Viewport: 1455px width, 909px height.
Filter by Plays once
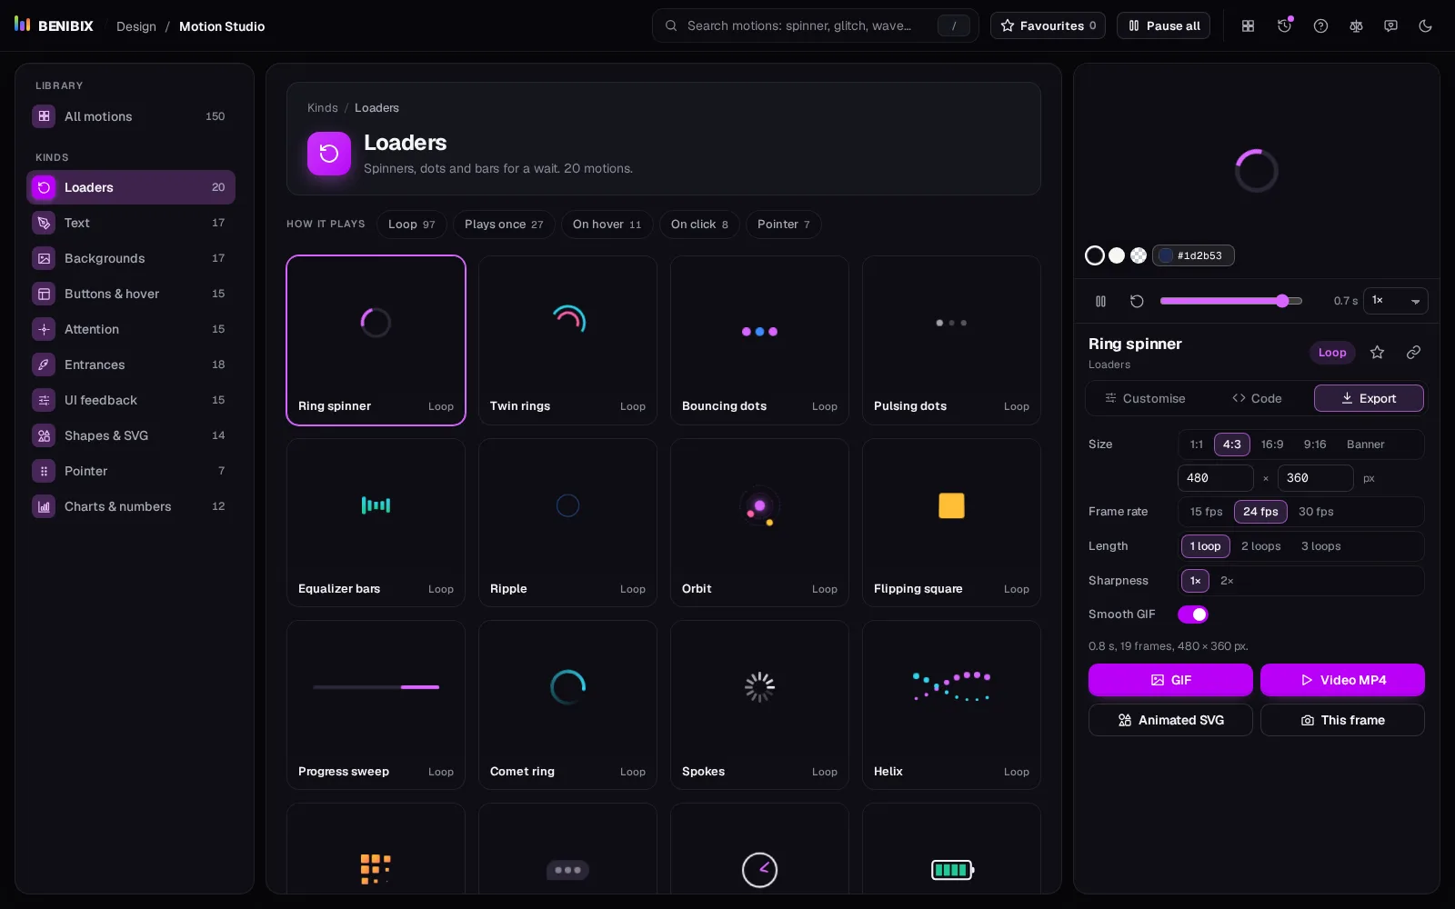point(504,225)
